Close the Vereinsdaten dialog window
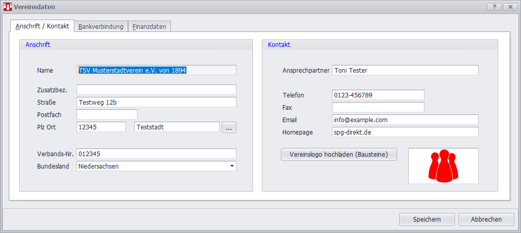521x233 pixels. 510,7
